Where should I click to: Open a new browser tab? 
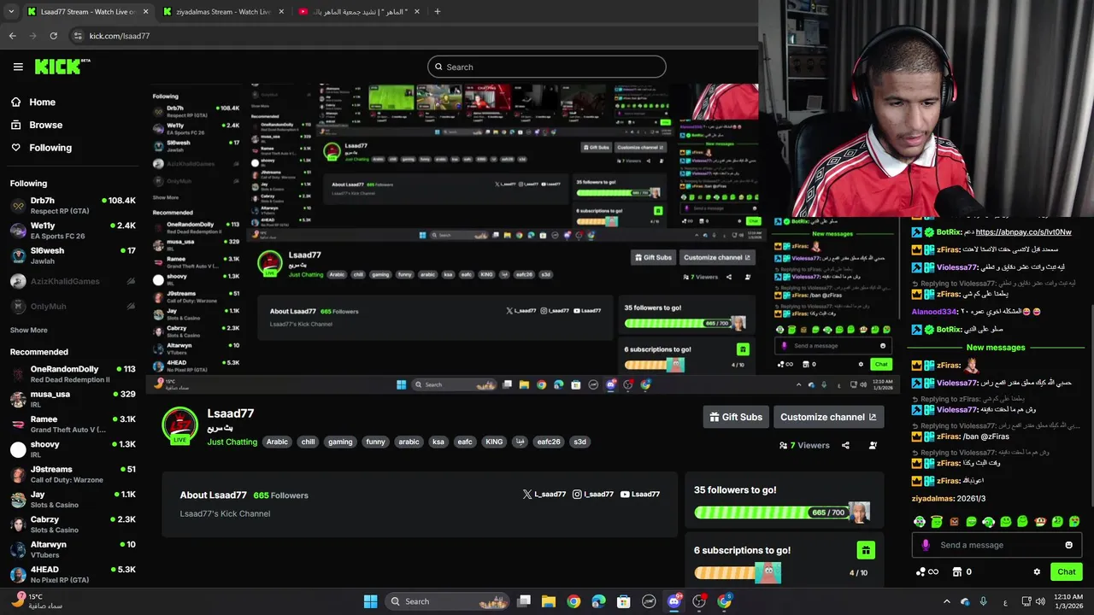click(x=437, y=12)
